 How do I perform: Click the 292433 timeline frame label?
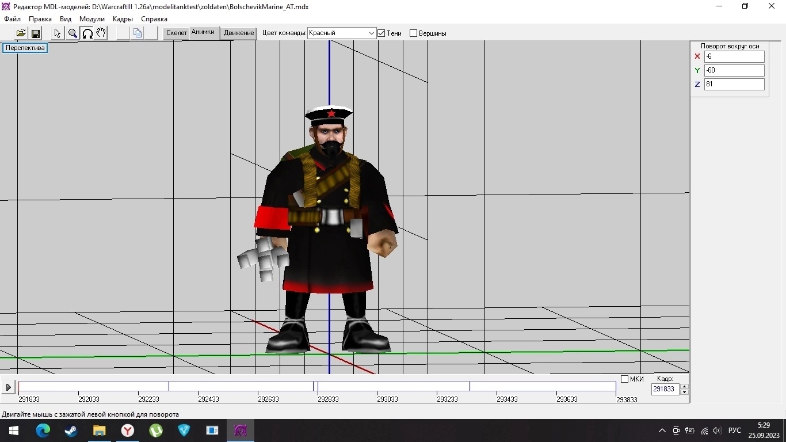[x=208, y=399]
